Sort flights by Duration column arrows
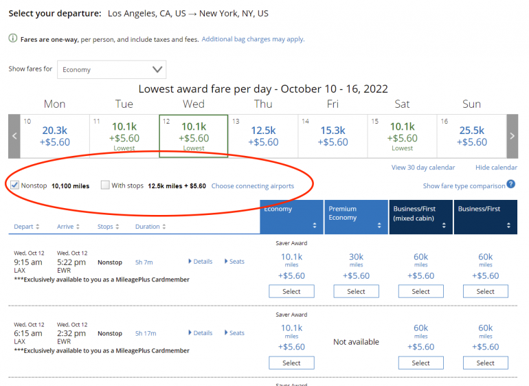 (166, 227)
